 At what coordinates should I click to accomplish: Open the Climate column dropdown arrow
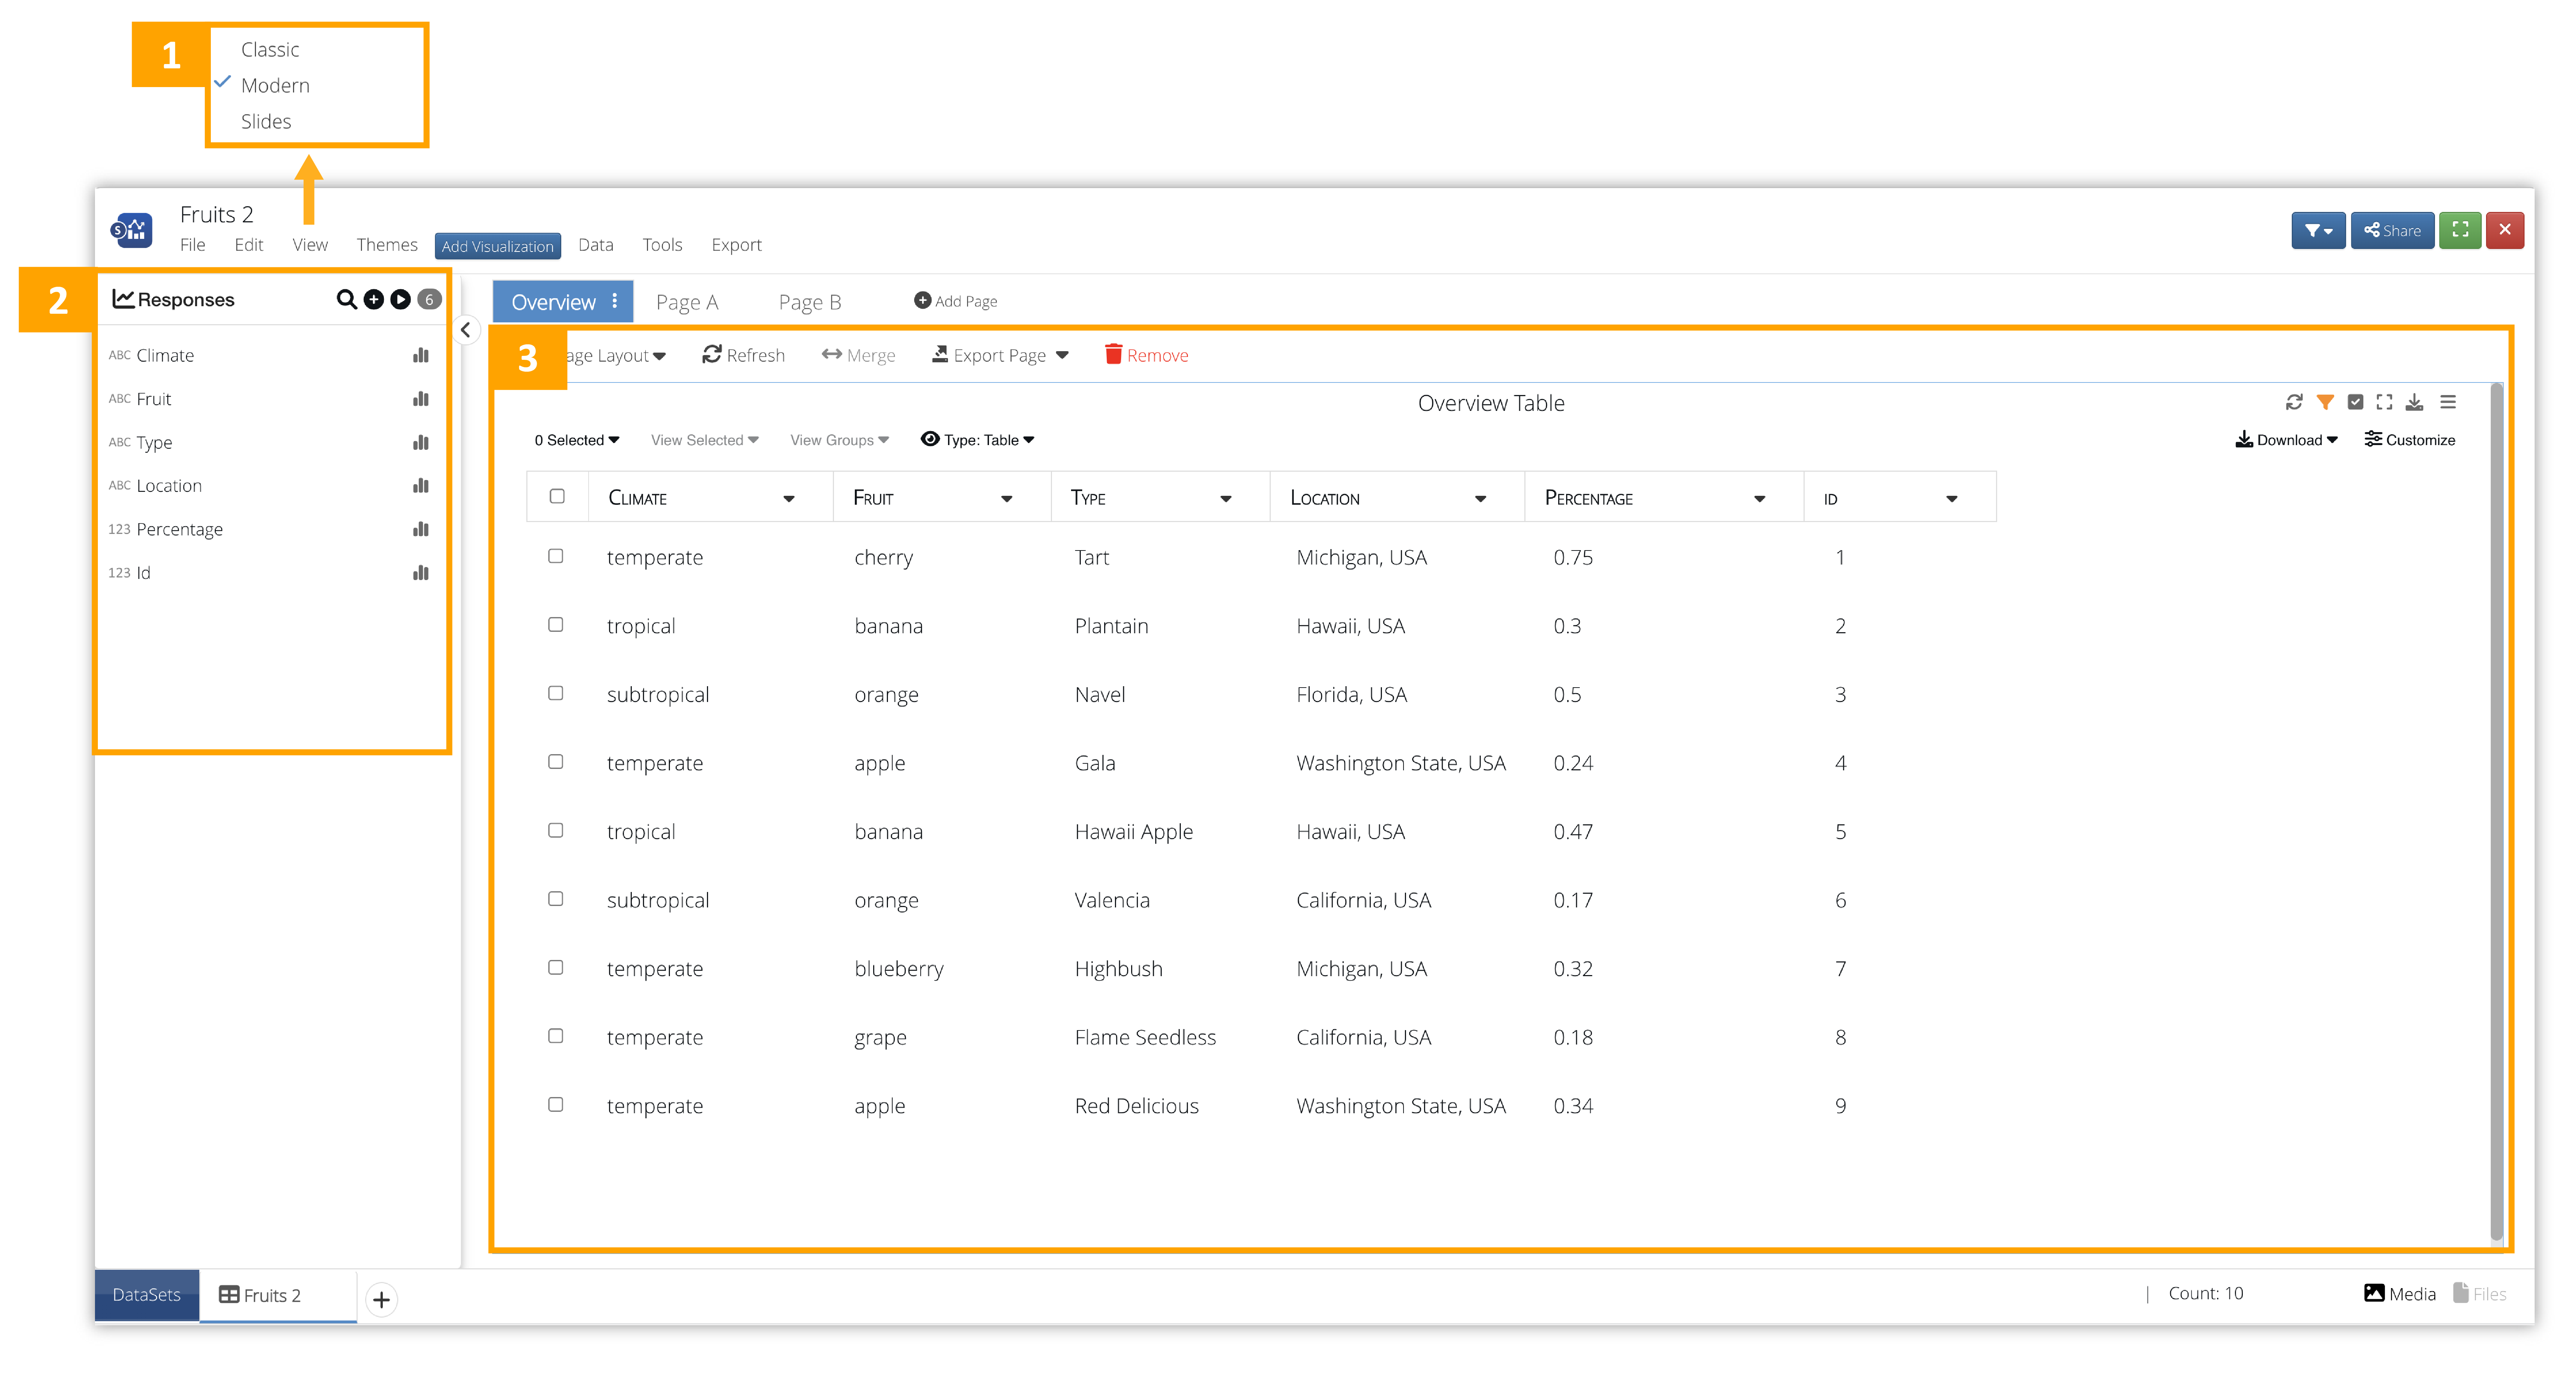(x=789, y=499)
